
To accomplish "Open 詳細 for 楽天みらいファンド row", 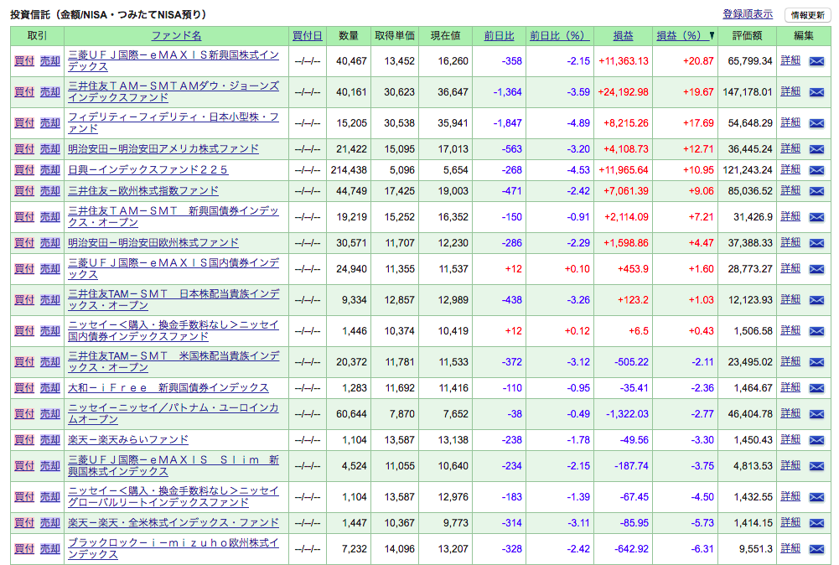I will click(790, 440).
